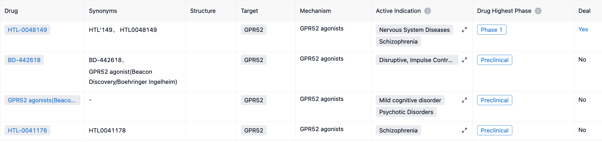Expand indications for HTL-0041178 row

pos(464,130)
